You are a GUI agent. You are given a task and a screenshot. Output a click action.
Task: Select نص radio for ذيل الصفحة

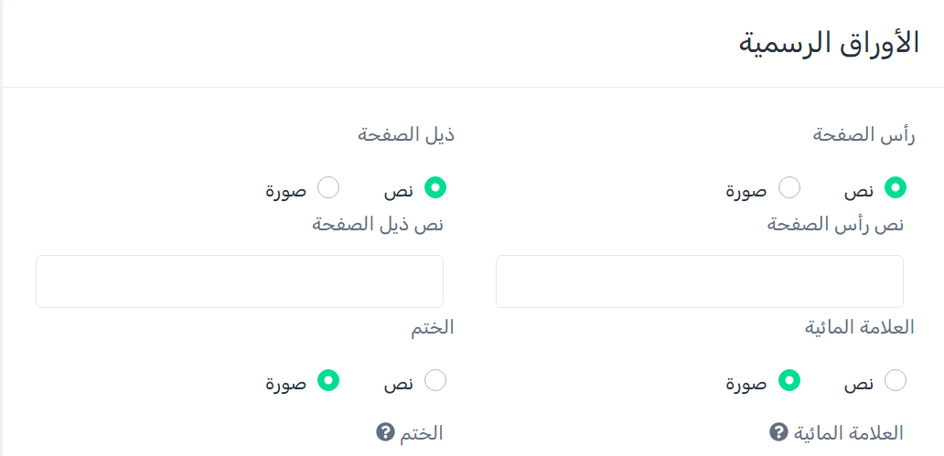[x=435, y=188]
